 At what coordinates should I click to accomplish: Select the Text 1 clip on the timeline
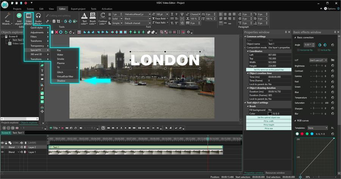click(x=136, y=147)
